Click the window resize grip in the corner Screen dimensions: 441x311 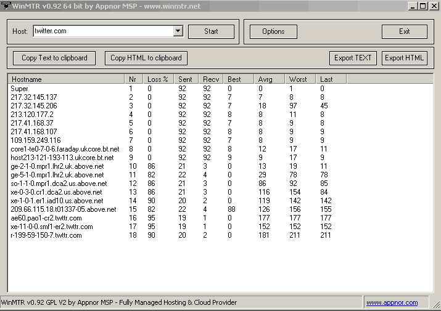click(x=436, y=305)
